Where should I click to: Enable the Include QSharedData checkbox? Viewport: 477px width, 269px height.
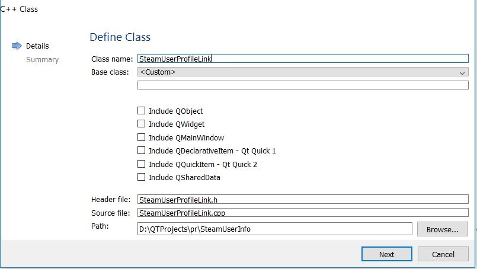pos(141,177)
